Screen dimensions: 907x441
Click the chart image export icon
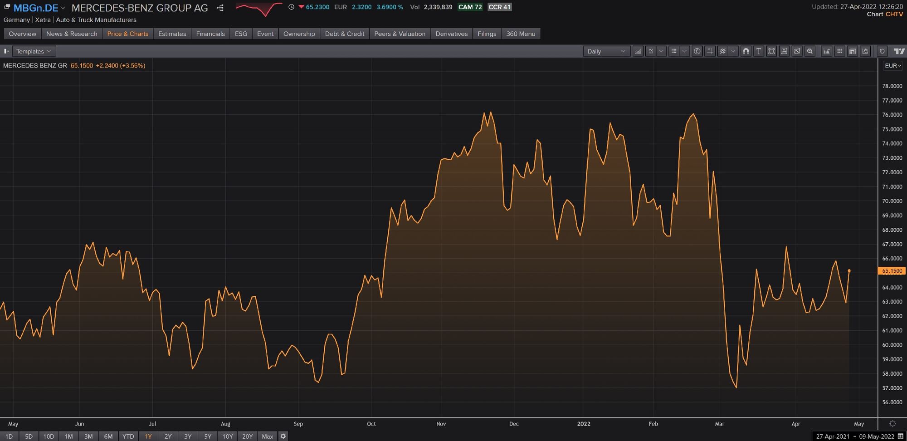865,51
